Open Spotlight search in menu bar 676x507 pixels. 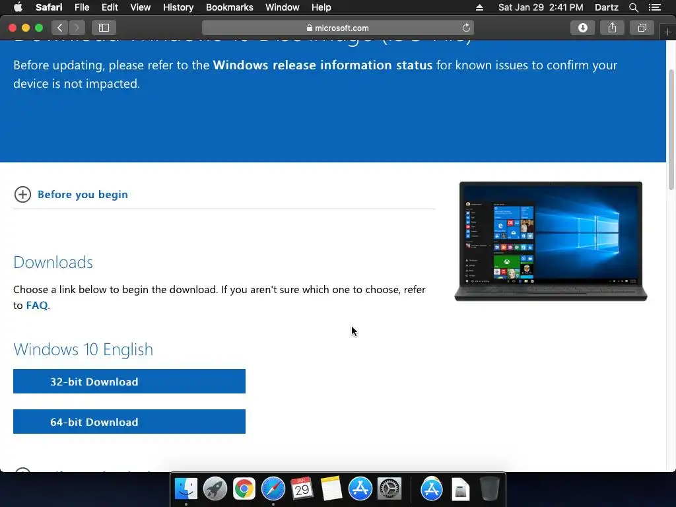tap(633, 7)
